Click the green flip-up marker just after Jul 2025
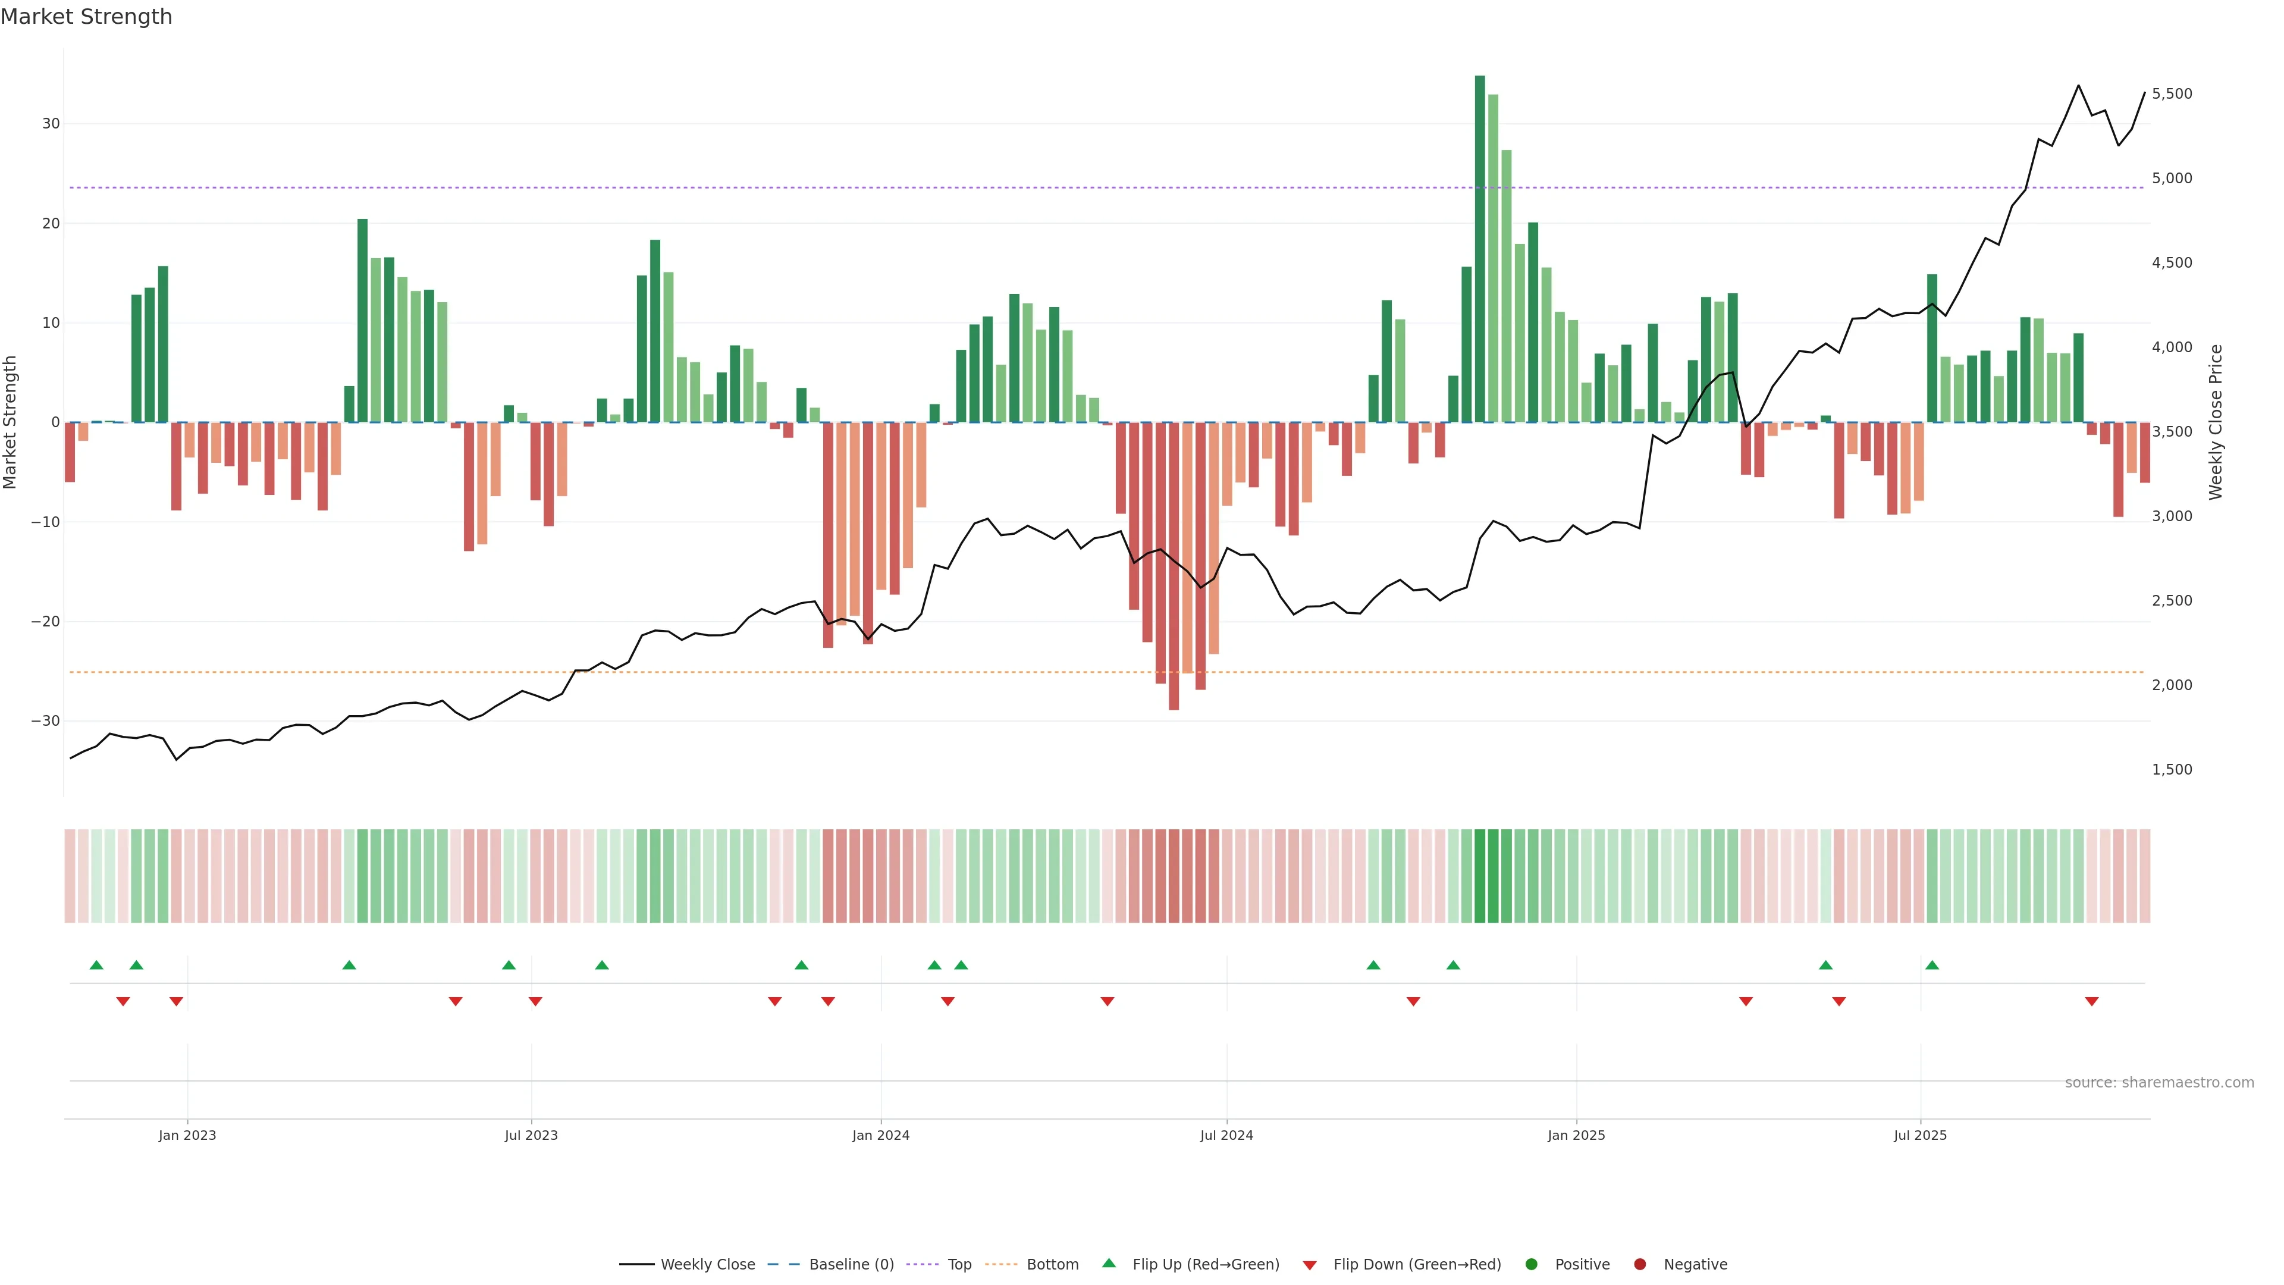 (x=1932, y=965)
